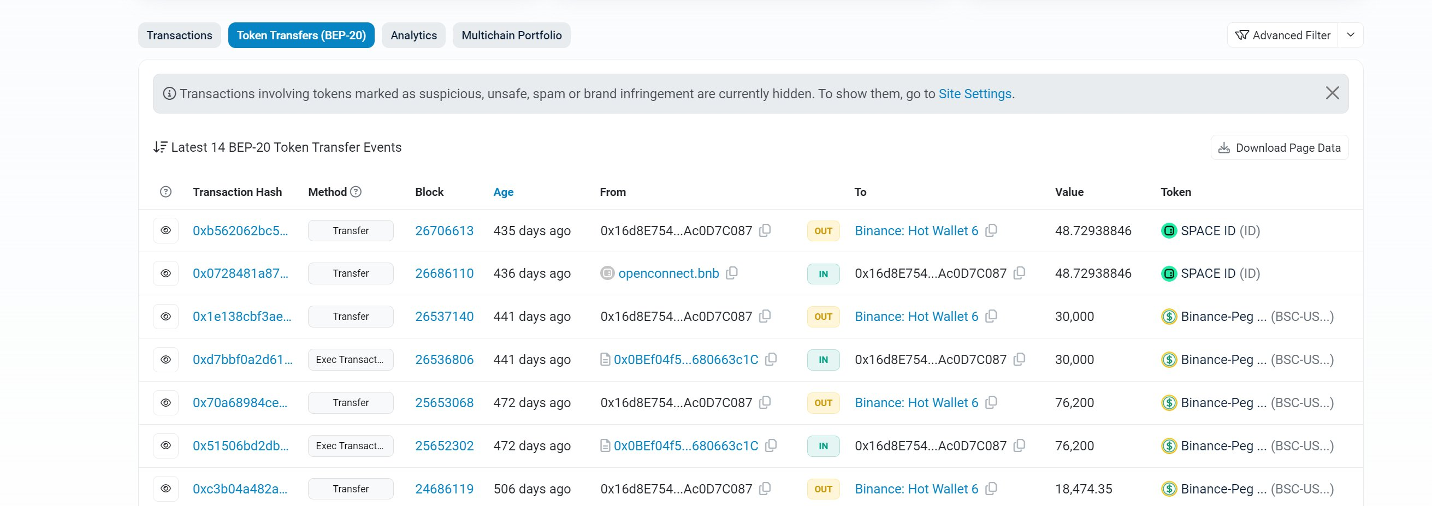1432x506 pixels.
Task: Expand the Advanced Filter dropdown arrow
Action: [1350, 35]
